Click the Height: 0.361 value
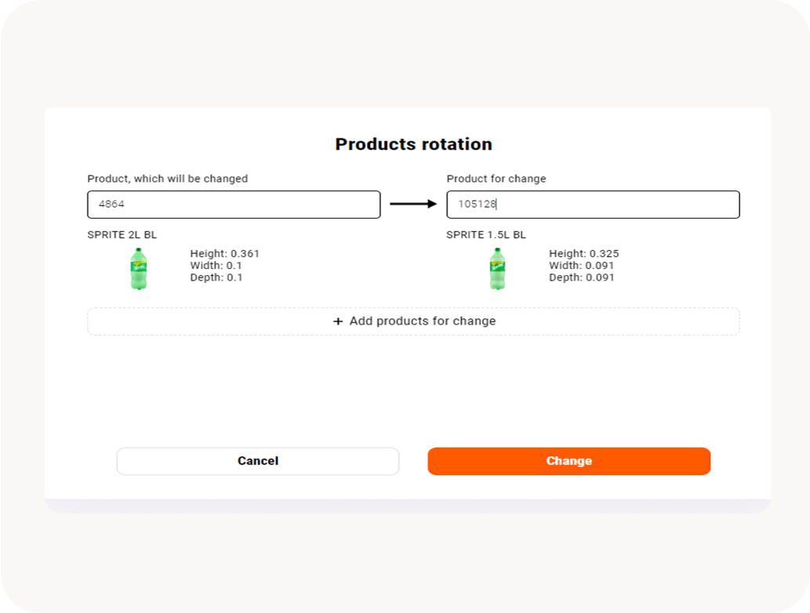Screen dimensions: 810x613 pyautogui.click(x=224, y=254)
